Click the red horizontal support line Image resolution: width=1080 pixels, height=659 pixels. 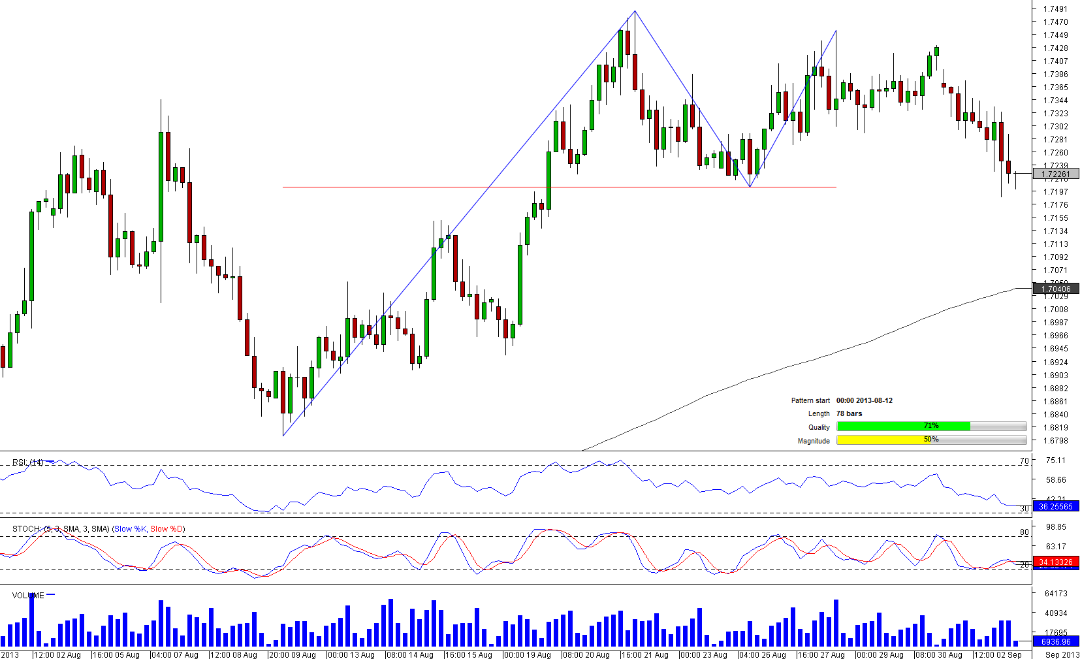click(x=559, y=187)
